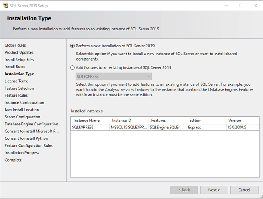This screenshot has width=263, height=199.
Task: Select Java Install Location step
Action: coord(22,110)
